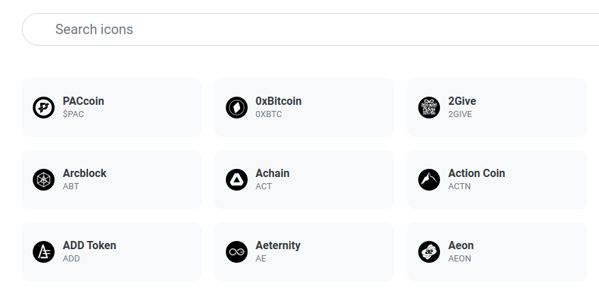The width and height of the screenshot is (599, 290).
Task: Open the Action Coin name label
Action: point(476,173)
